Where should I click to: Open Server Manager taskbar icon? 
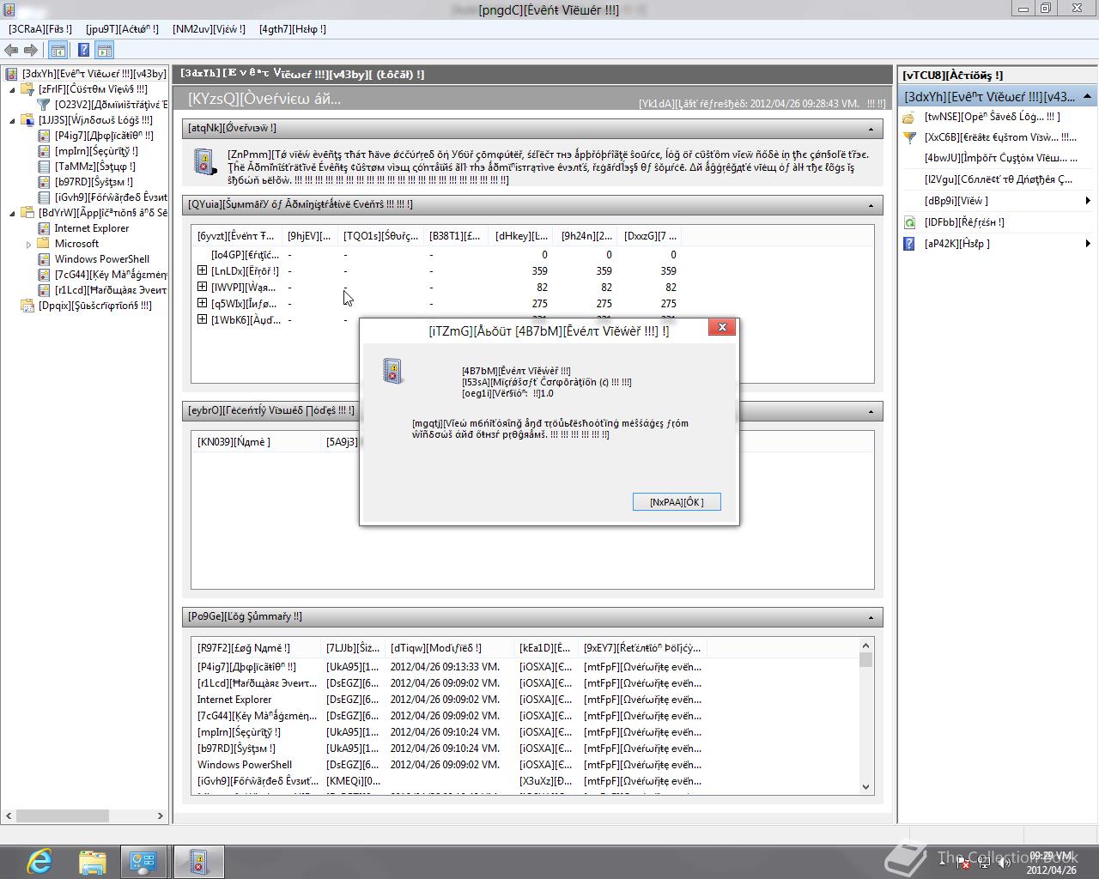[143, 861]
